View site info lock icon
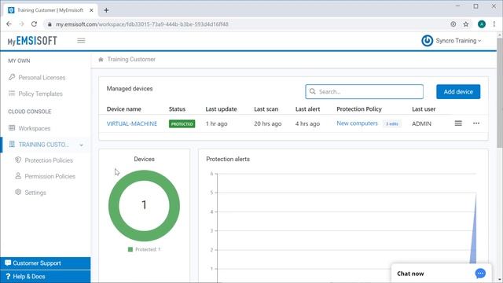The width and height of the screenshot is (503, 283). point(50,24)
